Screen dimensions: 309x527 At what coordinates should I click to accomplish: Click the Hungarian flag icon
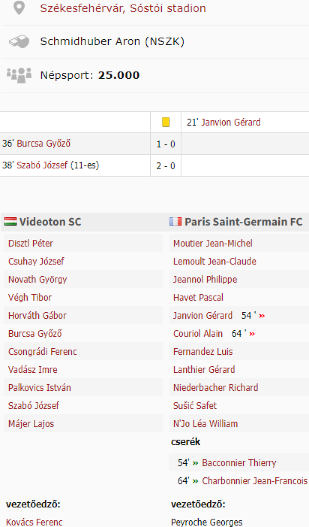(x=11, y=222)
